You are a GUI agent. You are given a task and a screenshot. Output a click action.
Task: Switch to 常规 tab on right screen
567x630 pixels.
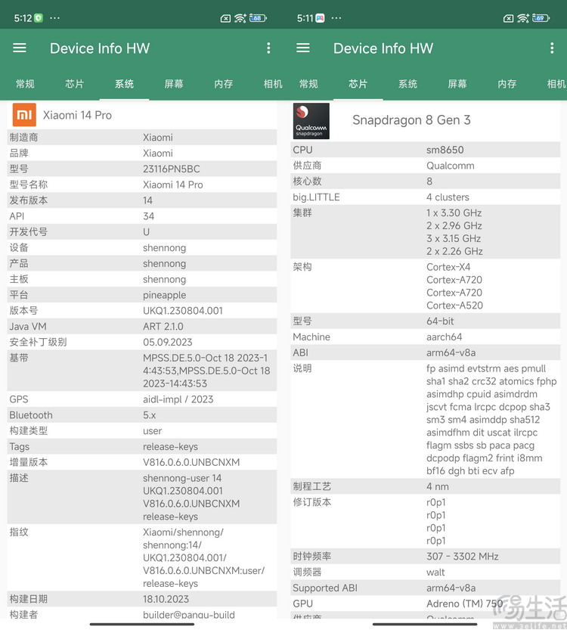(x=308, y=83)
